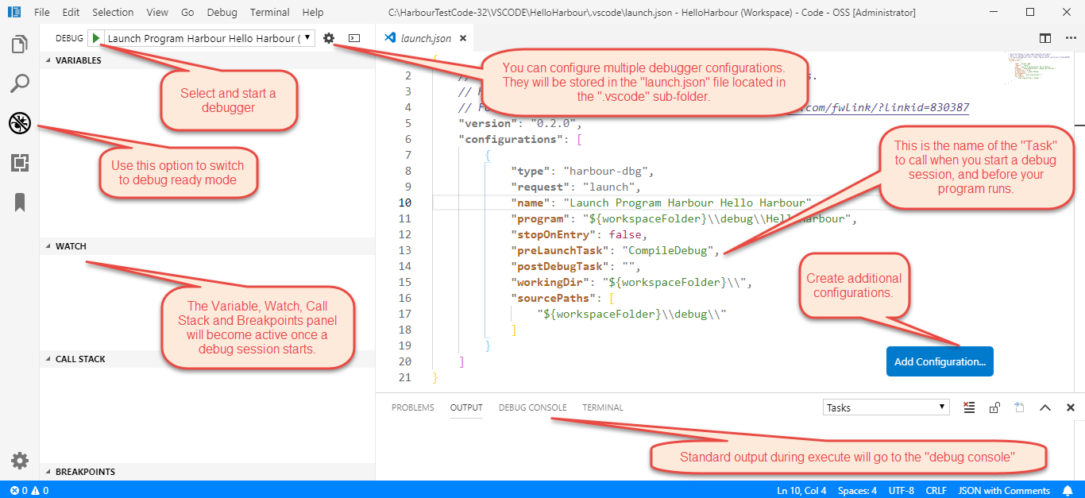Click the green Start Debugging play icon
Viewport: 1085px width, 498px height.
[x=95, y=38]
